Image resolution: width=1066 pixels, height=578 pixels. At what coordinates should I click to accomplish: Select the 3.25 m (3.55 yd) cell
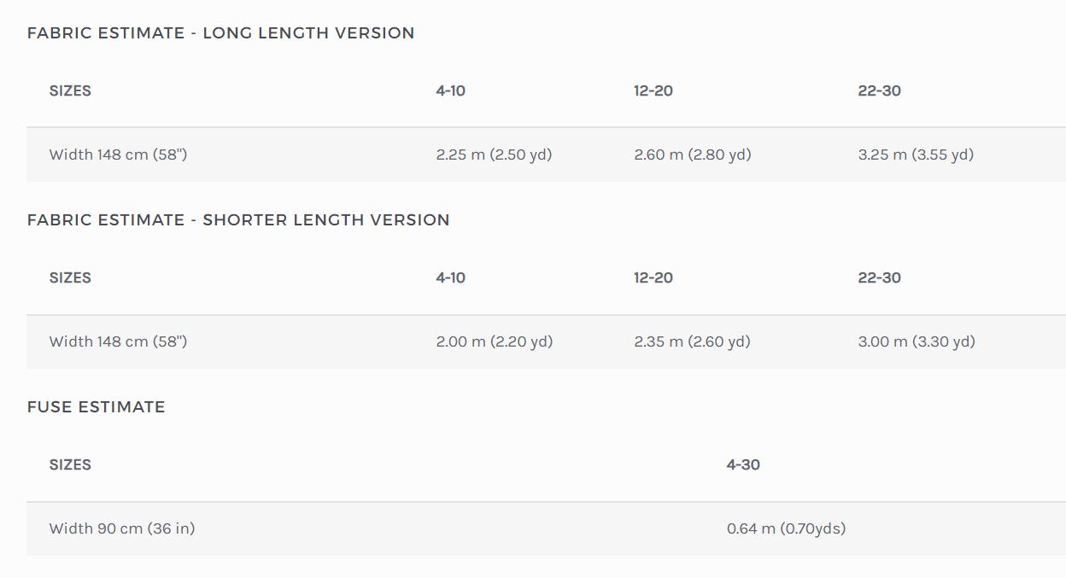coord(916,155)
